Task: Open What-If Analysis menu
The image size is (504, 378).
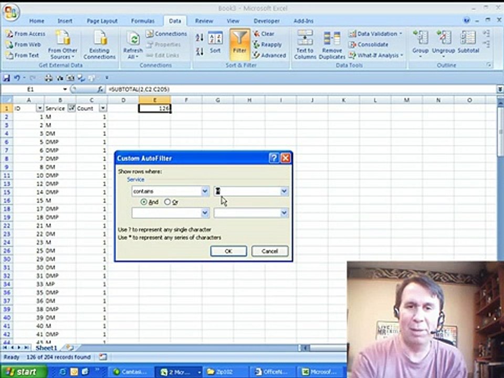Action: click(376, 55)
